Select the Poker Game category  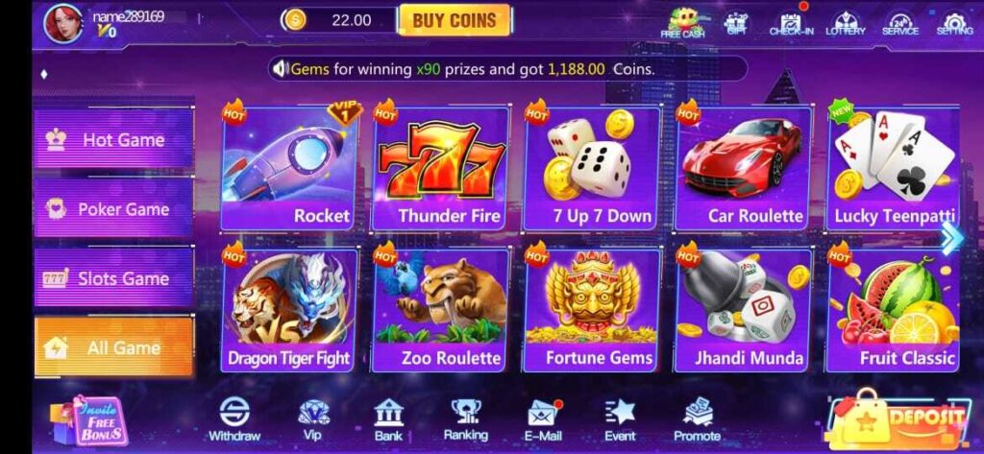[x=113, y=209]
